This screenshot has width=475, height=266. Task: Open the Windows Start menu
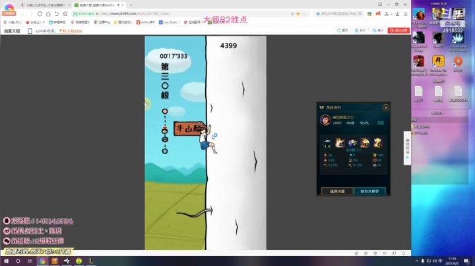(6, 261)
